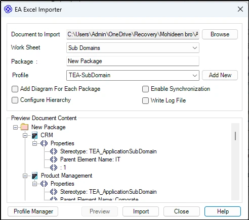
Task: Check the Write Log File option
Action: tap(145, 100)
